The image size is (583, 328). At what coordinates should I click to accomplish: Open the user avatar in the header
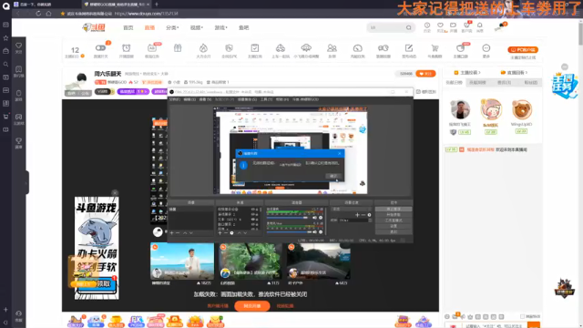pyautogui.click(x=501, y=26)
